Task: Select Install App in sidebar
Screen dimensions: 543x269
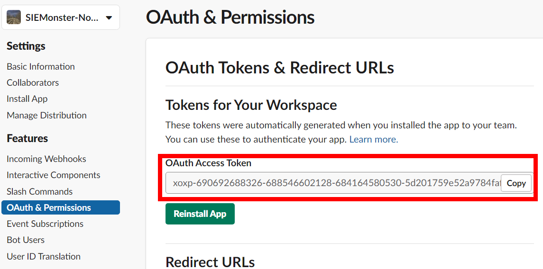Action: (x=27, y=99)
